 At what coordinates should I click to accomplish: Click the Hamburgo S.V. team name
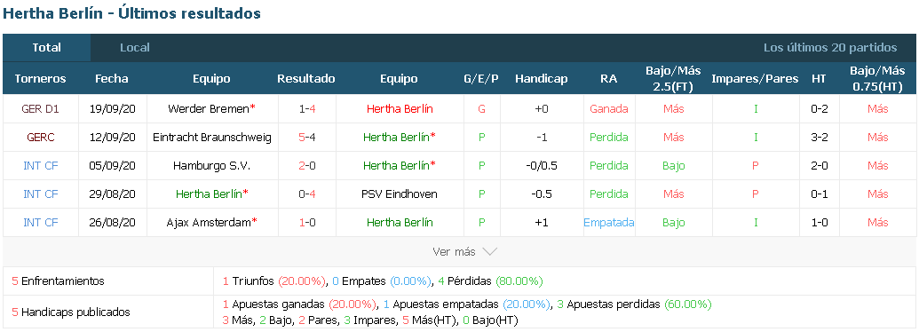[x=211, y=166]
